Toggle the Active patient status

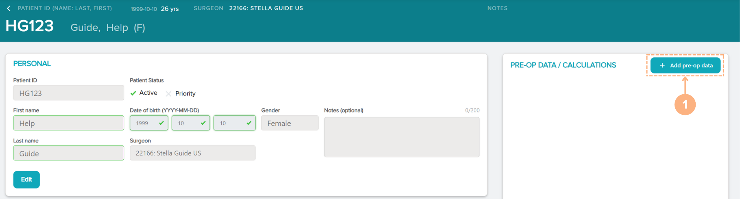click(144, 93)
